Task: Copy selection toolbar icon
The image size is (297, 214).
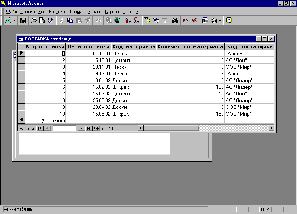Action: 70,20
